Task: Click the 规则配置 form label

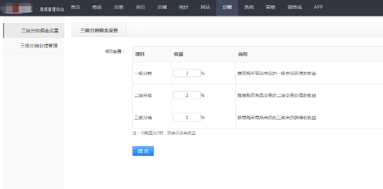Action: coord(115,52)
